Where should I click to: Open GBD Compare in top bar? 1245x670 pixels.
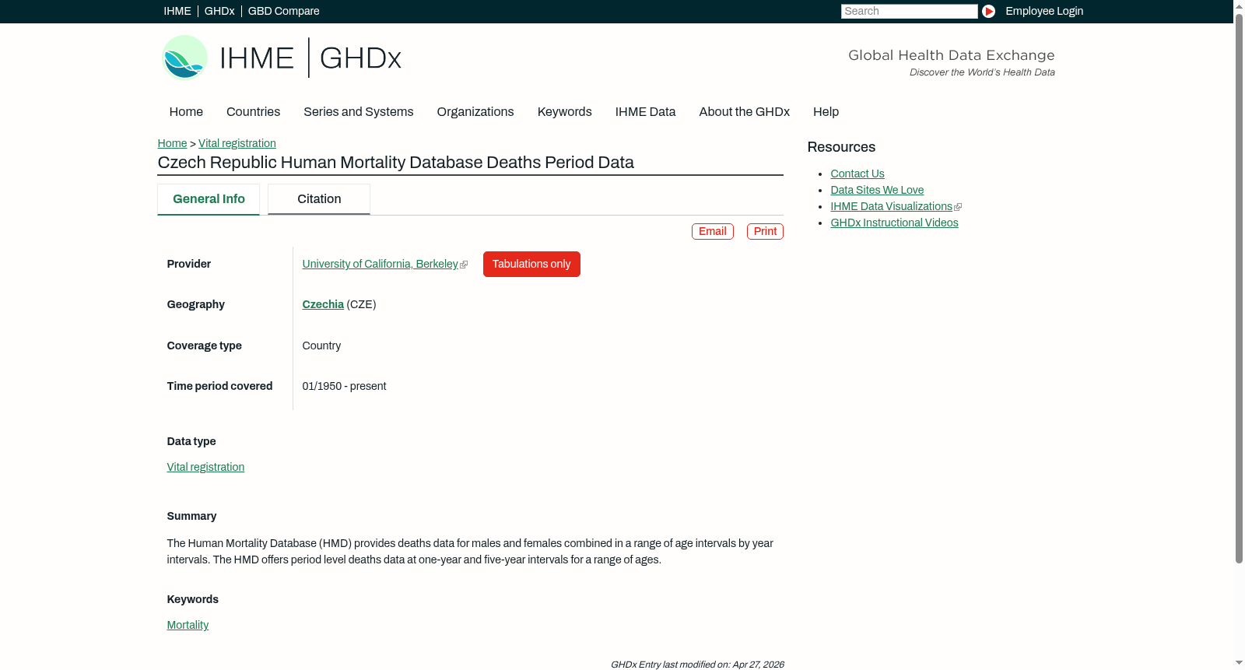point(284,11)
